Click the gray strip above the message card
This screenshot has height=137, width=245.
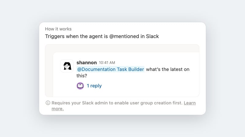[x=122, y=48]
